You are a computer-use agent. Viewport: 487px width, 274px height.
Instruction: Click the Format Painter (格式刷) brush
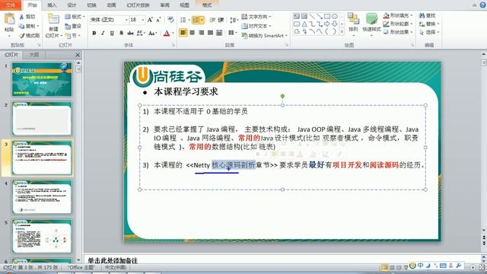pyautogui.click(x=29, y=36)
